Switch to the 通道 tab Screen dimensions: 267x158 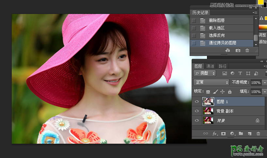click(211, 66)
